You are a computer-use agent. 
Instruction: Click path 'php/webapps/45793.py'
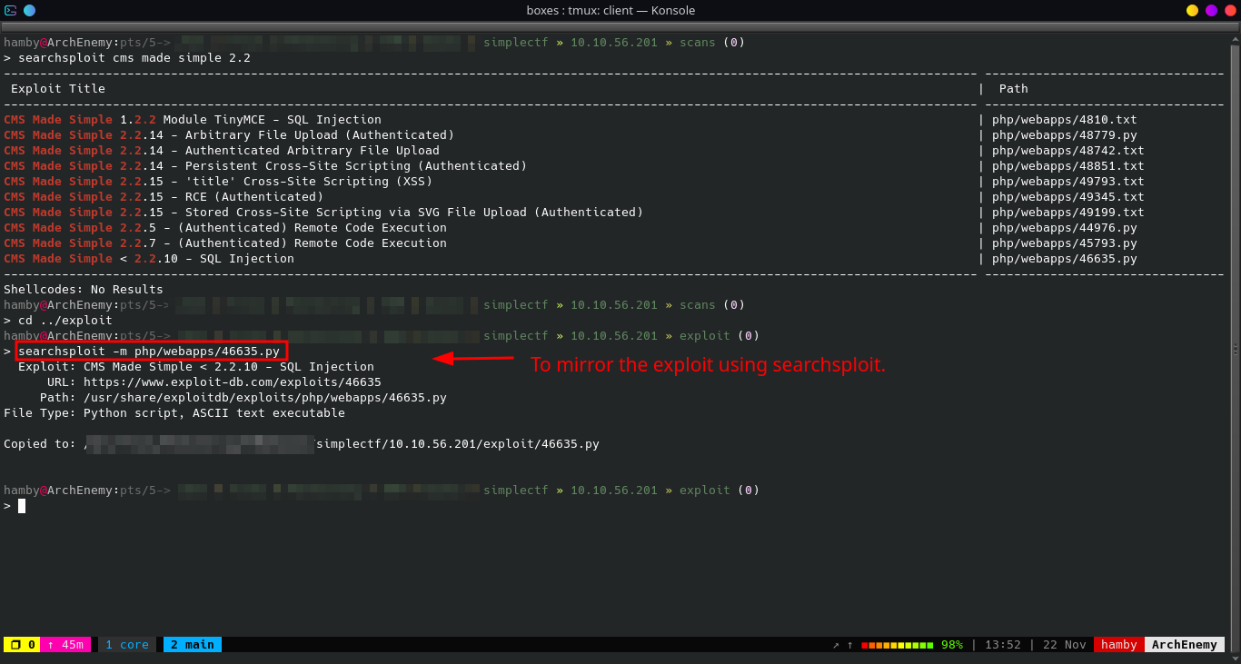pos(1065,243)
